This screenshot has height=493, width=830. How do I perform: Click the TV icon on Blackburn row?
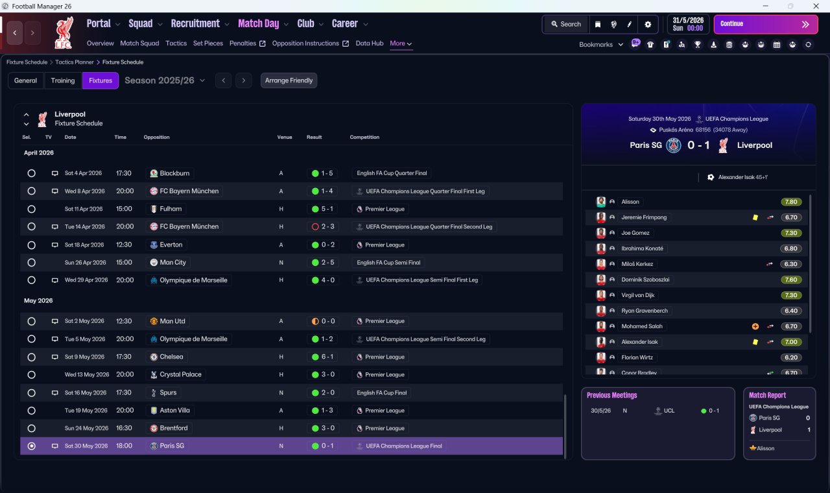[55, 174]
